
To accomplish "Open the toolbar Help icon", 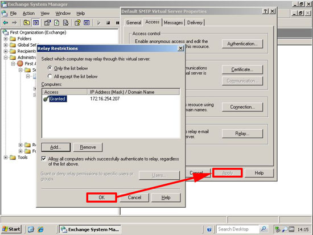I will click(77, 23).
